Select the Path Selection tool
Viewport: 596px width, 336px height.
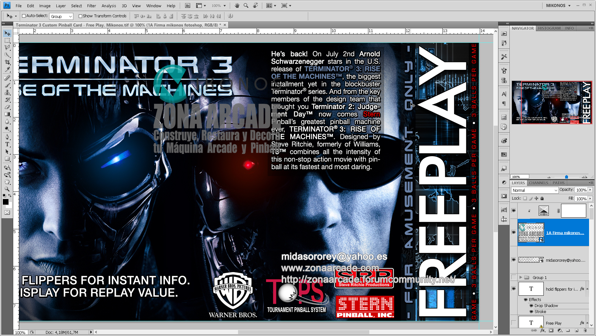click(x=7, y=151)
